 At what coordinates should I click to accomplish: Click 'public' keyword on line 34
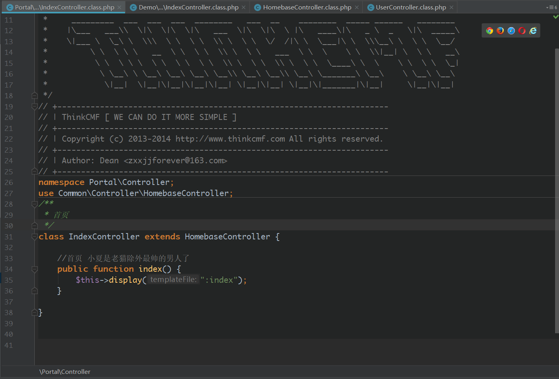[x=73, y=269]
